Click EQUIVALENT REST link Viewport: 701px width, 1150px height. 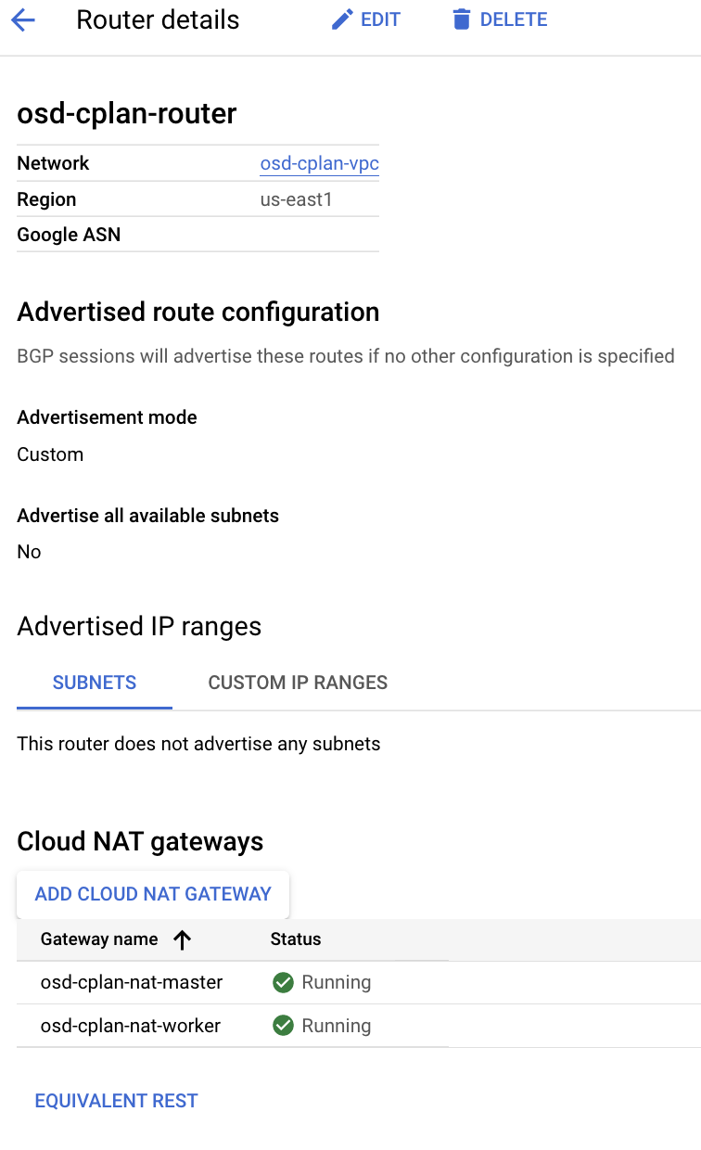[x=116, y=1101]
